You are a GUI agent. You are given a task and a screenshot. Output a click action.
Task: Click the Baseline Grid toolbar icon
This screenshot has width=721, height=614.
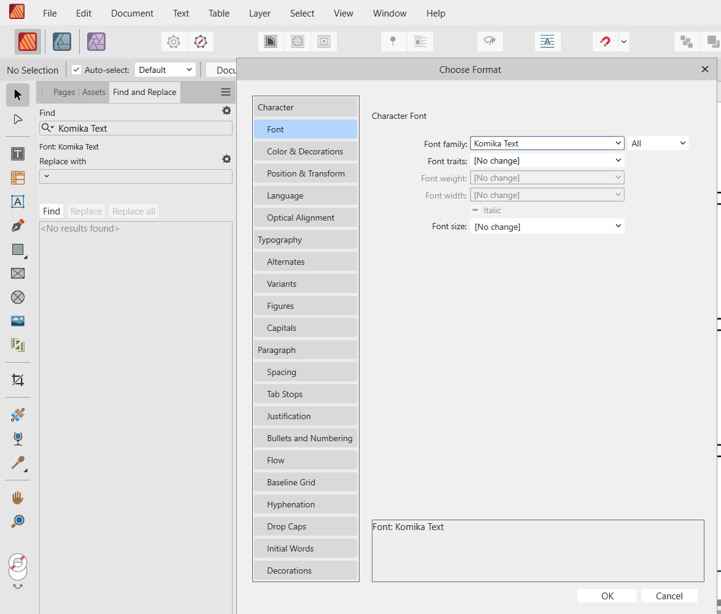pyautogui.click(x=547, y=42)
